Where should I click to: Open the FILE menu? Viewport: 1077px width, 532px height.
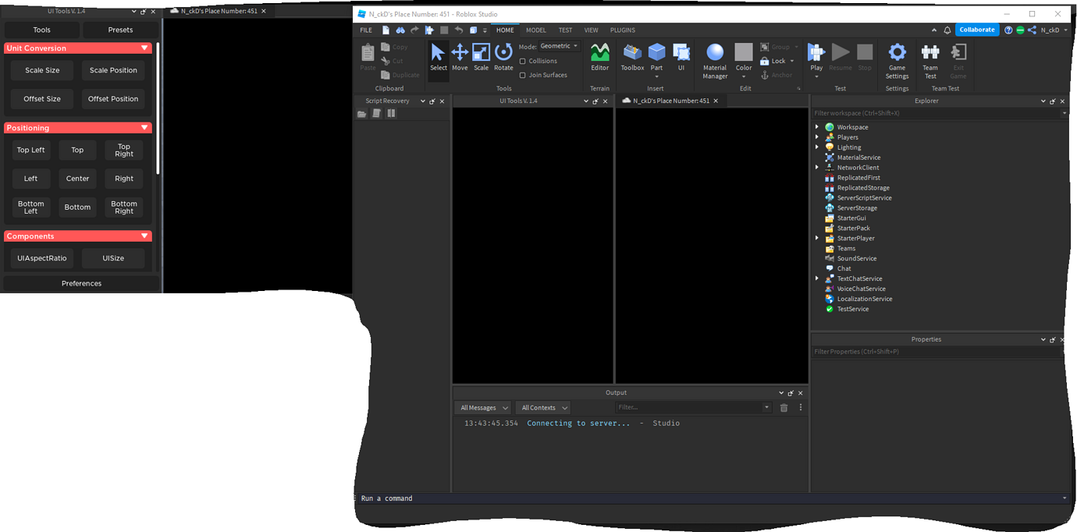(366, 30)
